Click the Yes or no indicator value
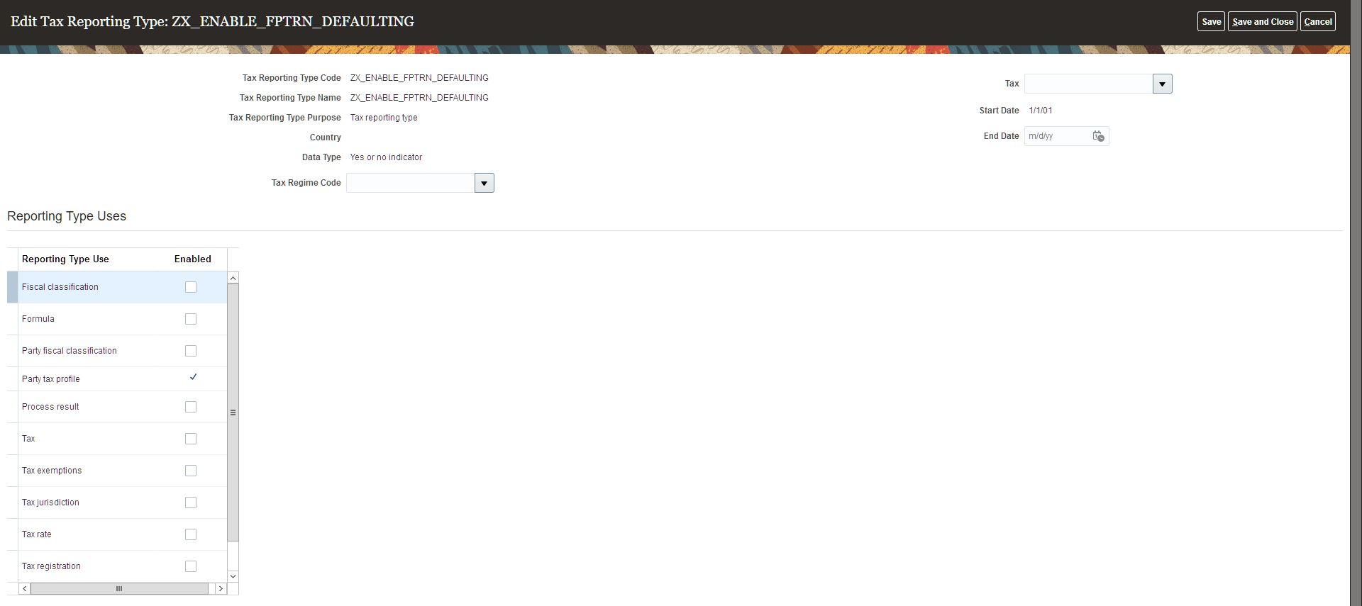The width and height of the screenshot is (1362, 606). (386, 157)
